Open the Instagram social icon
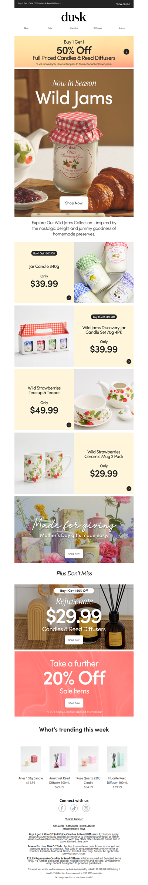 (x=86, y=808)
